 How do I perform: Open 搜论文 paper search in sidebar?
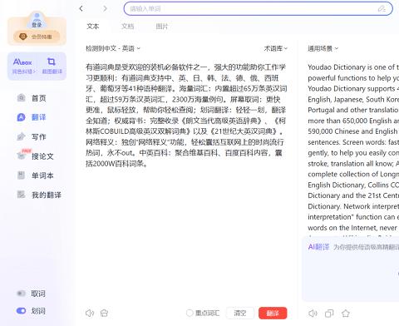(x=42, y=156)
